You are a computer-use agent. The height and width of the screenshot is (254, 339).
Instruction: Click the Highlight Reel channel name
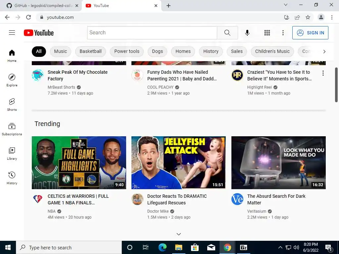click(260, 87)
